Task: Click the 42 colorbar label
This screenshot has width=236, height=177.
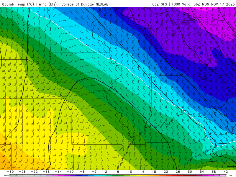Action: pyautogui.click(x=226, y=172)
